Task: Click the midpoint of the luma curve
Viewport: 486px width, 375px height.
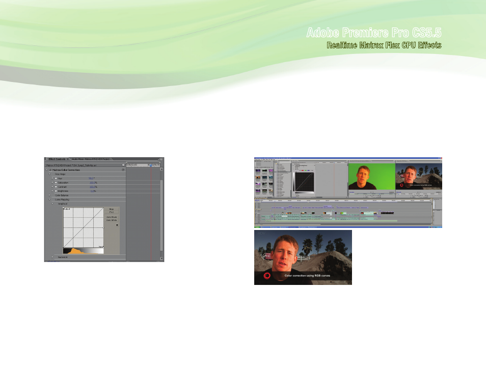Action: coord(84,227)
